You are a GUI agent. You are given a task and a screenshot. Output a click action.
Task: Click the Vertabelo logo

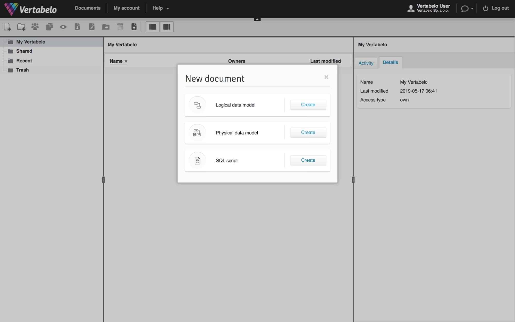(x=31, y=9)
